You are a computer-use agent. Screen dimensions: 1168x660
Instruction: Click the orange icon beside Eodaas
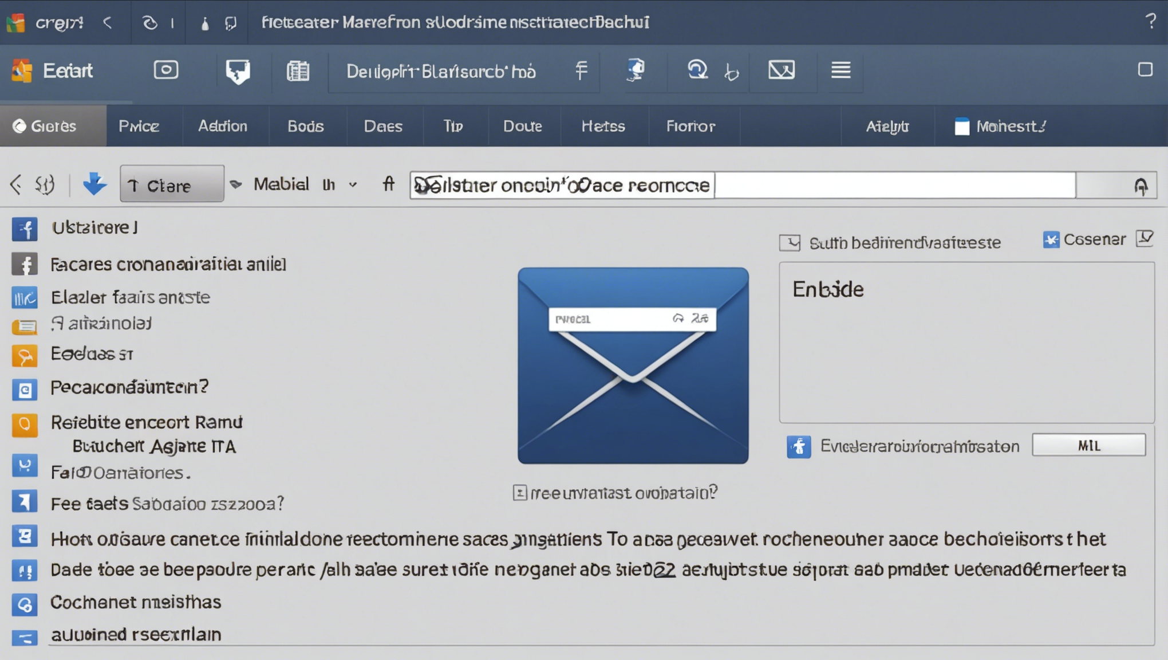pyautogui.click(x=25, y=356)
